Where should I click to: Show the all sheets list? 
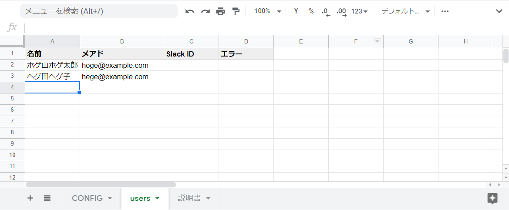[x=47, y=198]
